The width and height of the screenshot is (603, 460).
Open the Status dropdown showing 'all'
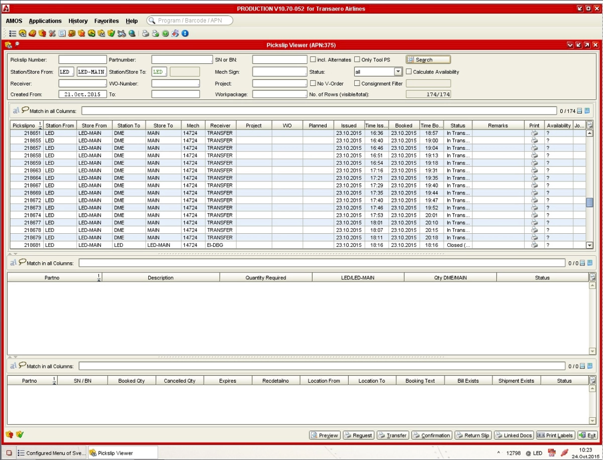click(398, 72)
